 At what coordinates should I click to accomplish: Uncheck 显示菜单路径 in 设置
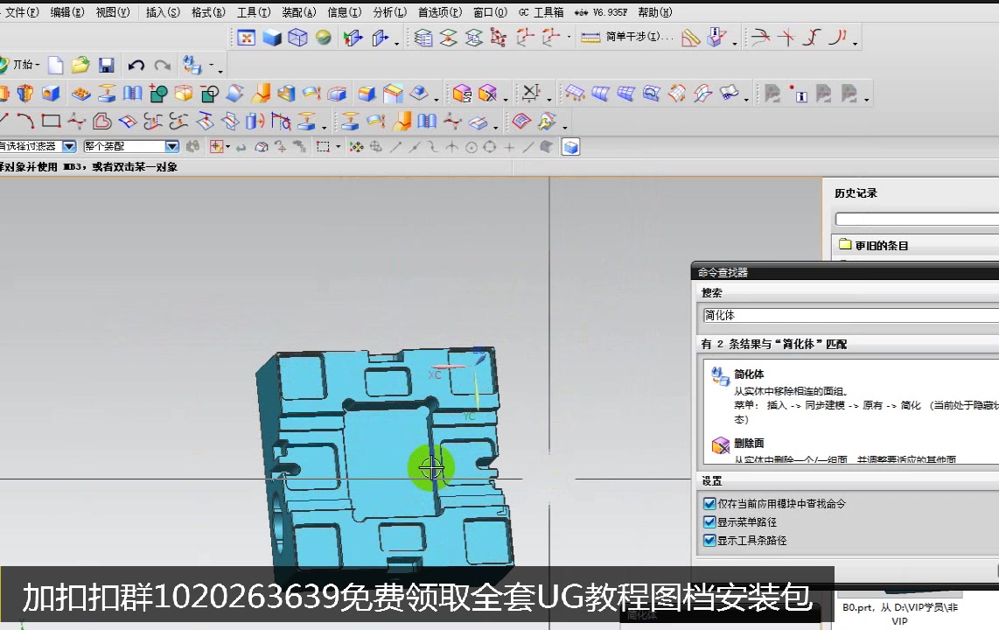tap(709, 521)
